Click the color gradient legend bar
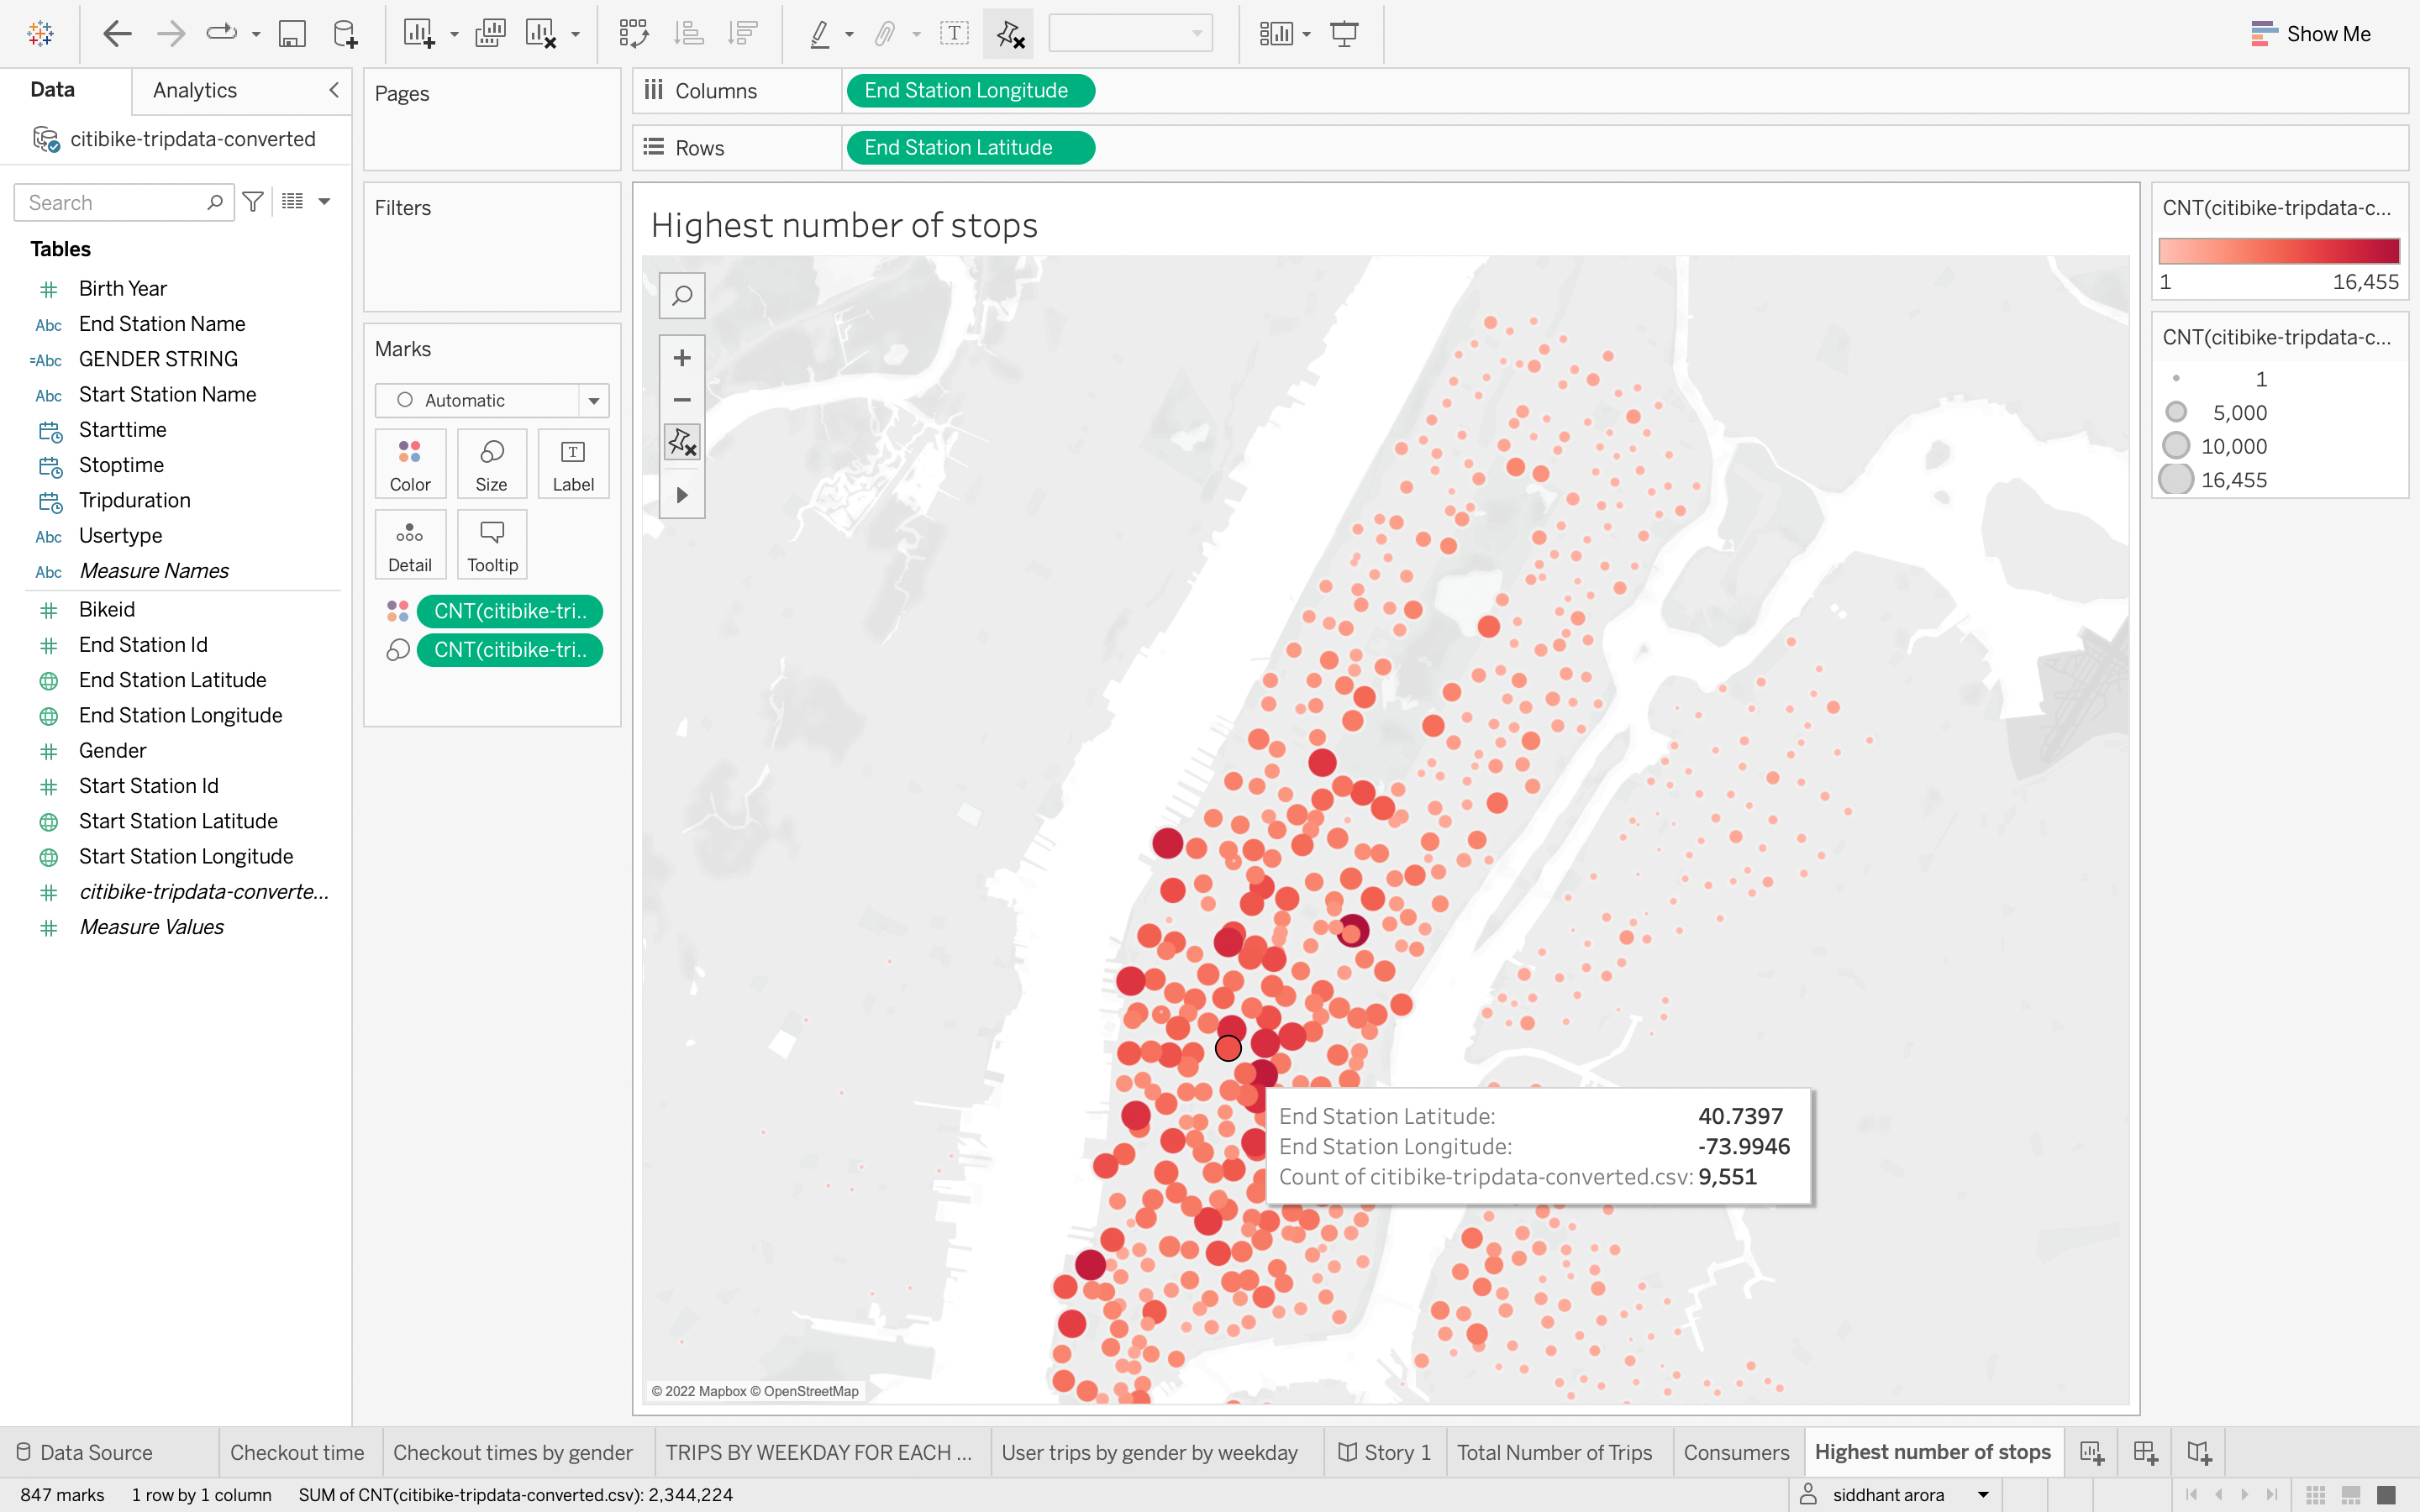This screenshot has width=2420, height=1512. tap(2279, 250)
